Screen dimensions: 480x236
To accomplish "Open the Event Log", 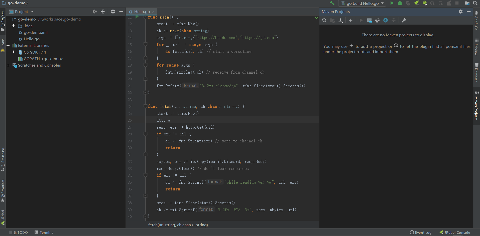I will [421, 232].
